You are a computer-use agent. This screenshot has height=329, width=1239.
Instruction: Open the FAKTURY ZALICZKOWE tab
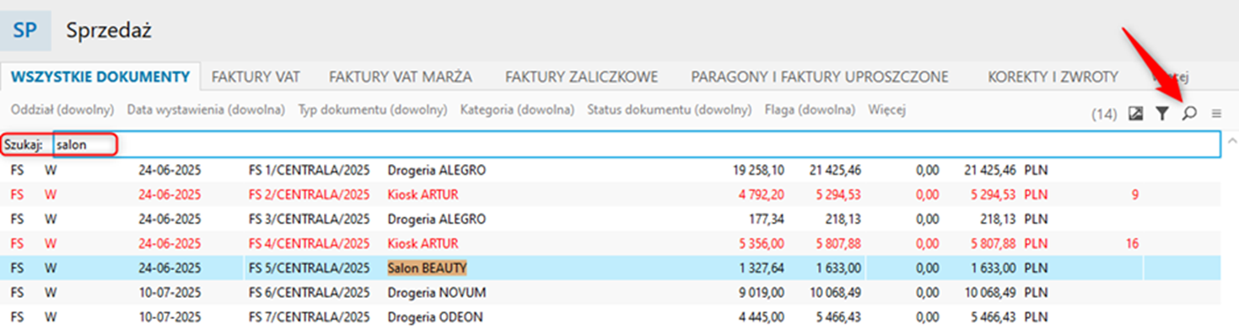point(581,77)
